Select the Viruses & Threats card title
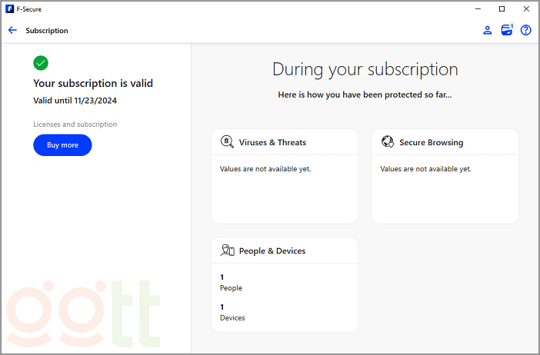This screenshot has height=355, width=540. tap(272, 142)
